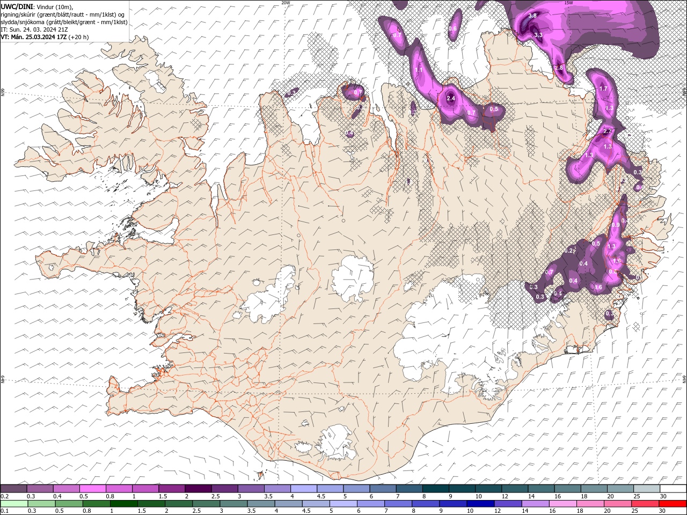Click the valid time 'VT: Mán. 25.03.2024 17Z'
Image resolution: width=687 pixels, height=515 pixels.
(x=33, y=37)
